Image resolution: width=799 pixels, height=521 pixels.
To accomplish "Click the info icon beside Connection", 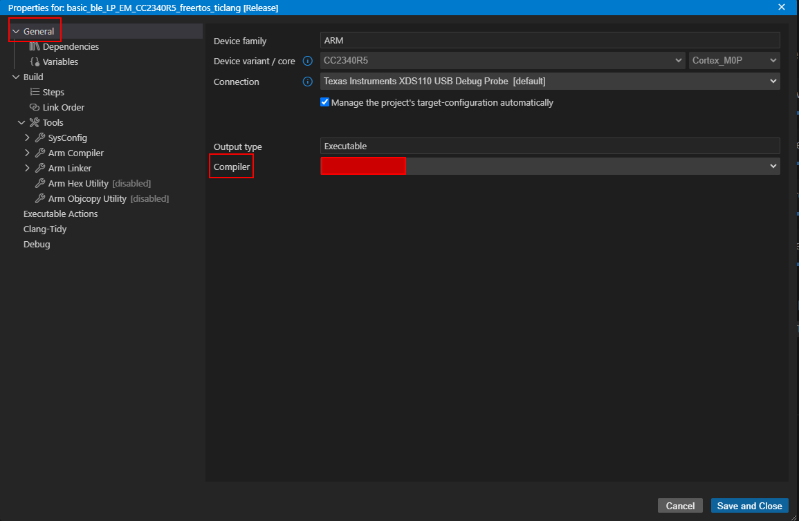I will click(308, 82).
